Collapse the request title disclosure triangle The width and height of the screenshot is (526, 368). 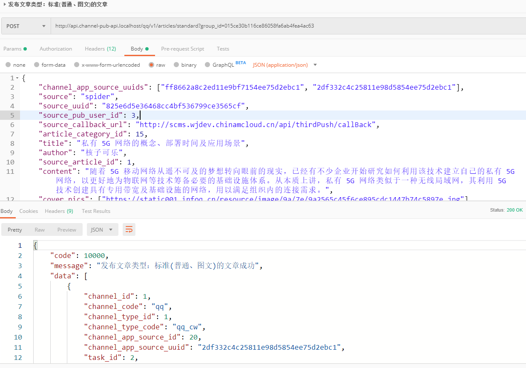pos(4,5)
